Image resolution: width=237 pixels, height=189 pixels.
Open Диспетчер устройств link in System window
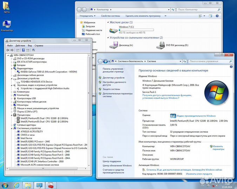click(113, 78)
